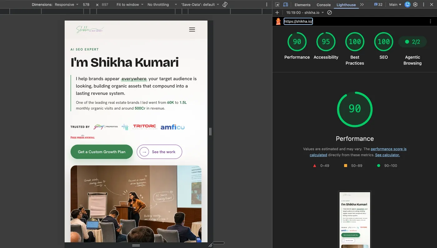Click the https://shikha.io/ report URL link
437x248 pixels.
[x=298, y=21]
